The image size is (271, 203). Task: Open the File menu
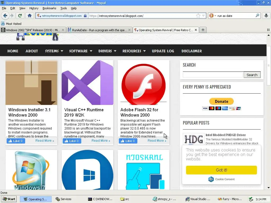(4, 8)
